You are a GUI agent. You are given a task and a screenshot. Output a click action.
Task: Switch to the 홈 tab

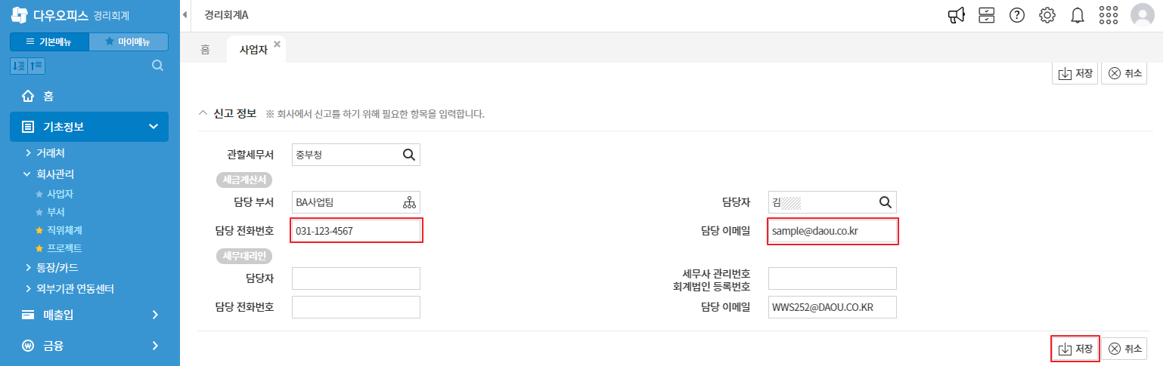[205, 49]
